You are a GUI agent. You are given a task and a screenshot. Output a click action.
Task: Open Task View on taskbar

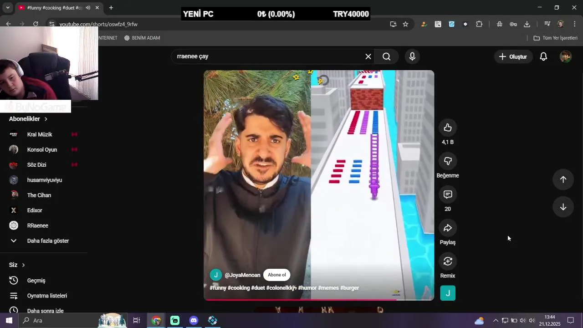coord(136,320)
